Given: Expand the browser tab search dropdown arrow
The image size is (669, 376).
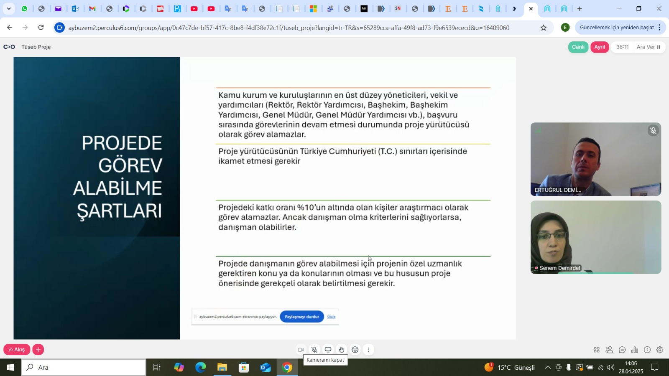Looking at the screenshot, I should (x=9, y=9).
